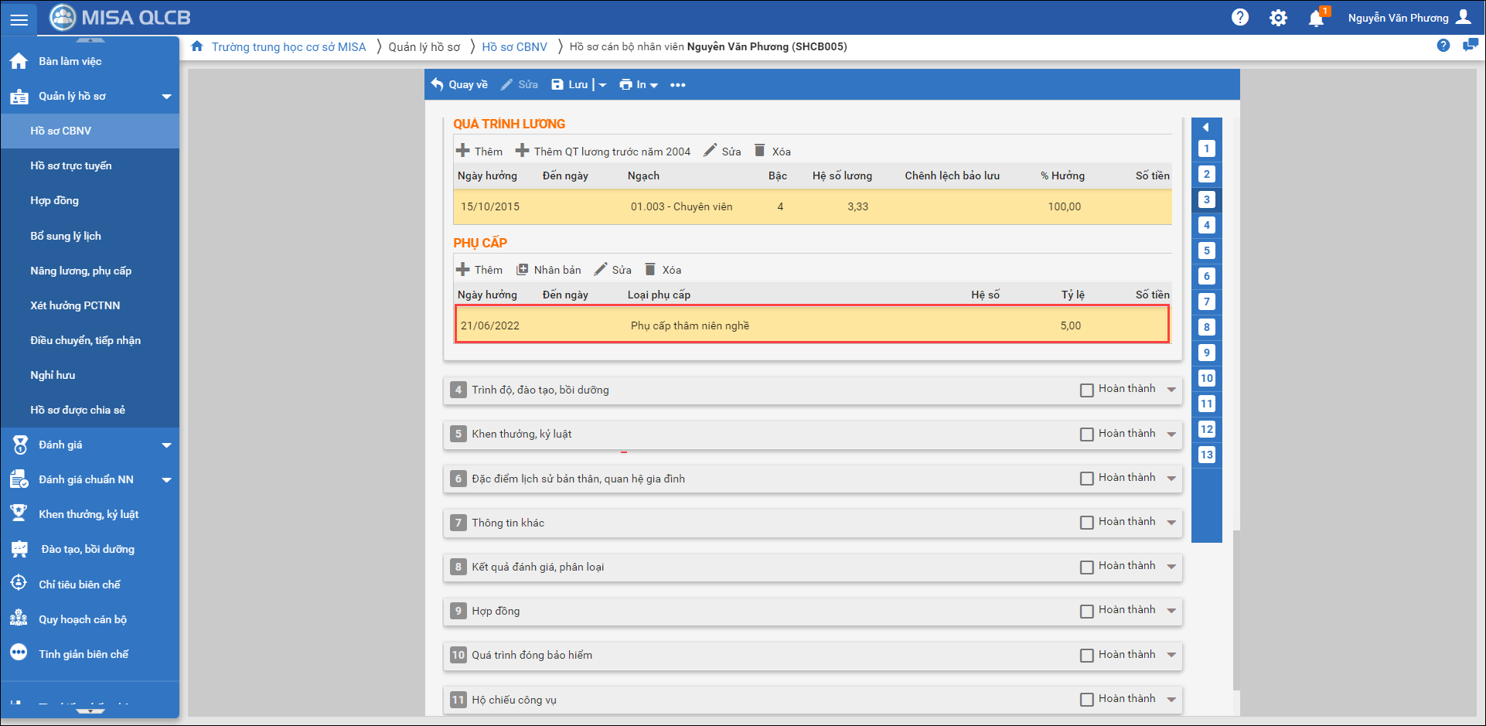The width and height of the screenshot is (1486, 726).
Task: Open the notifications bell
Action: (1316, 18)
